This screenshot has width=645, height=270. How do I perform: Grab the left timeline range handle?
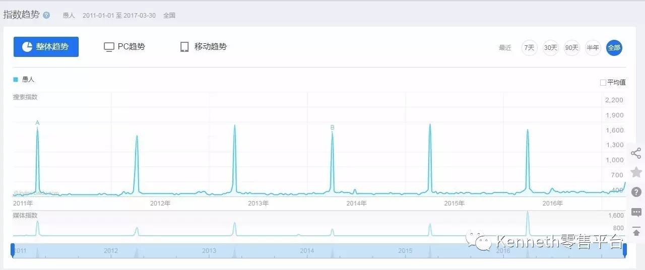13,250
